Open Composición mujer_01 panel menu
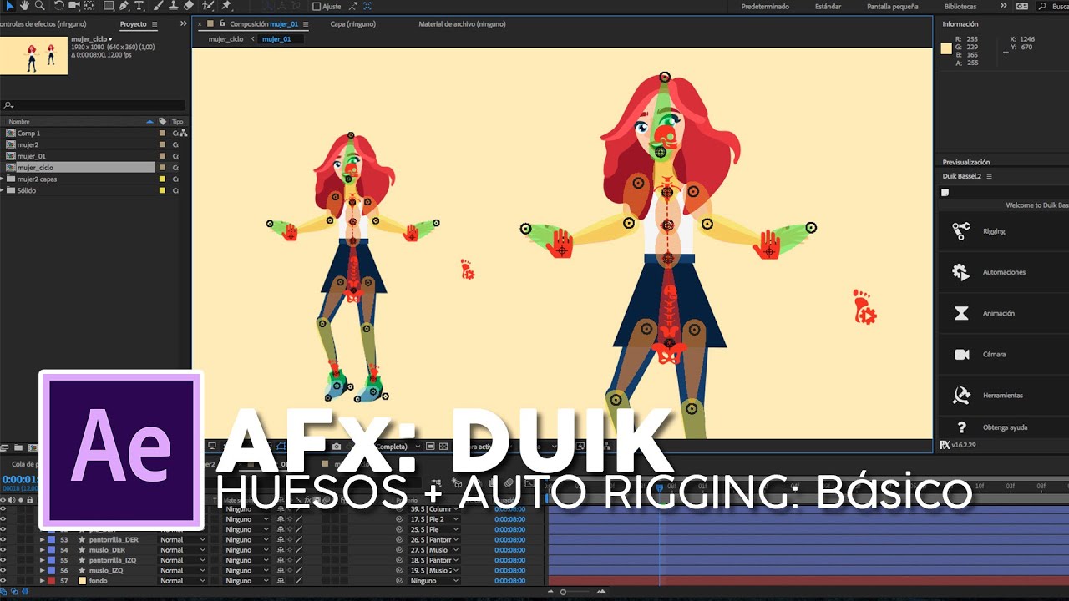The height and width of the screenshot is (601, 1069). click(305, 24)
